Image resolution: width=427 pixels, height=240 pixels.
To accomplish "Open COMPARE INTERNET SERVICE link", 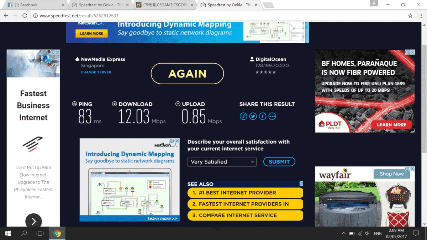I will (x=245, y=215).
